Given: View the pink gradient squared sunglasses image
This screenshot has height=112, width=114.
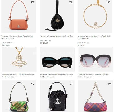Looking at the screenshot, I should tap(96, 59).
